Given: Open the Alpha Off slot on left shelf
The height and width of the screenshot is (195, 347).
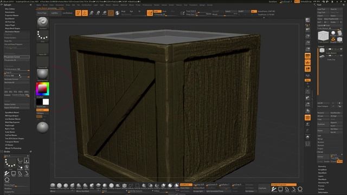Looking at the screenshot, I should (42, 49).
